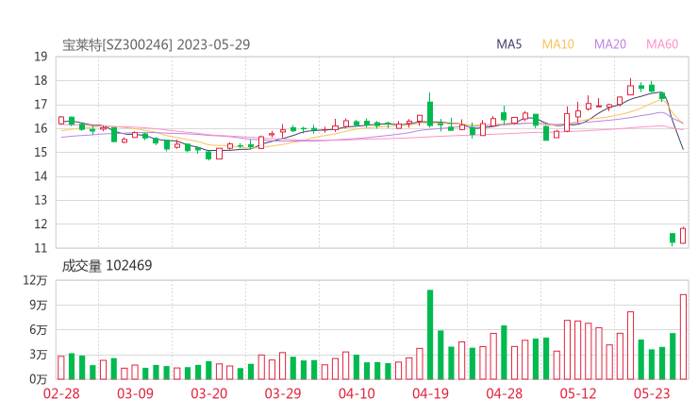Screen dimensions: 698x415
Task: Click the 04-19 date axis label
Action: click(430, 393)
